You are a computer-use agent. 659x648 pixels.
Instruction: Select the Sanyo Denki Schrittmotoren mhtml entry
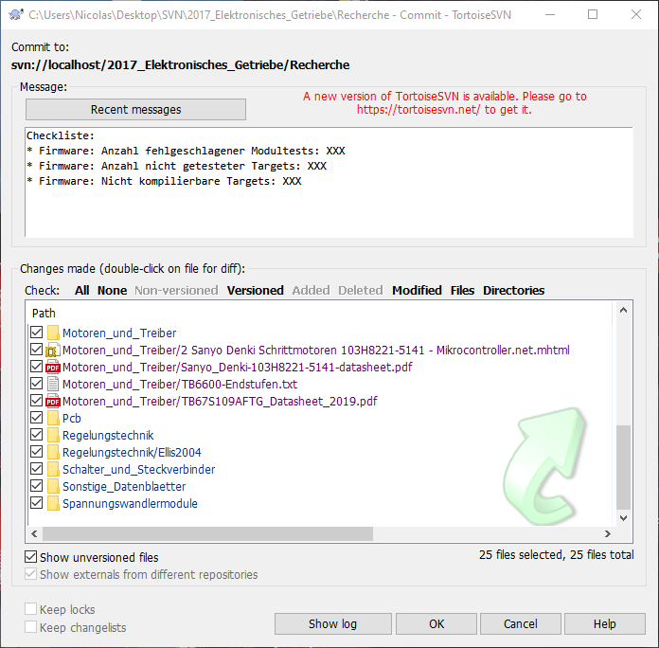click(x=316, y=350)
